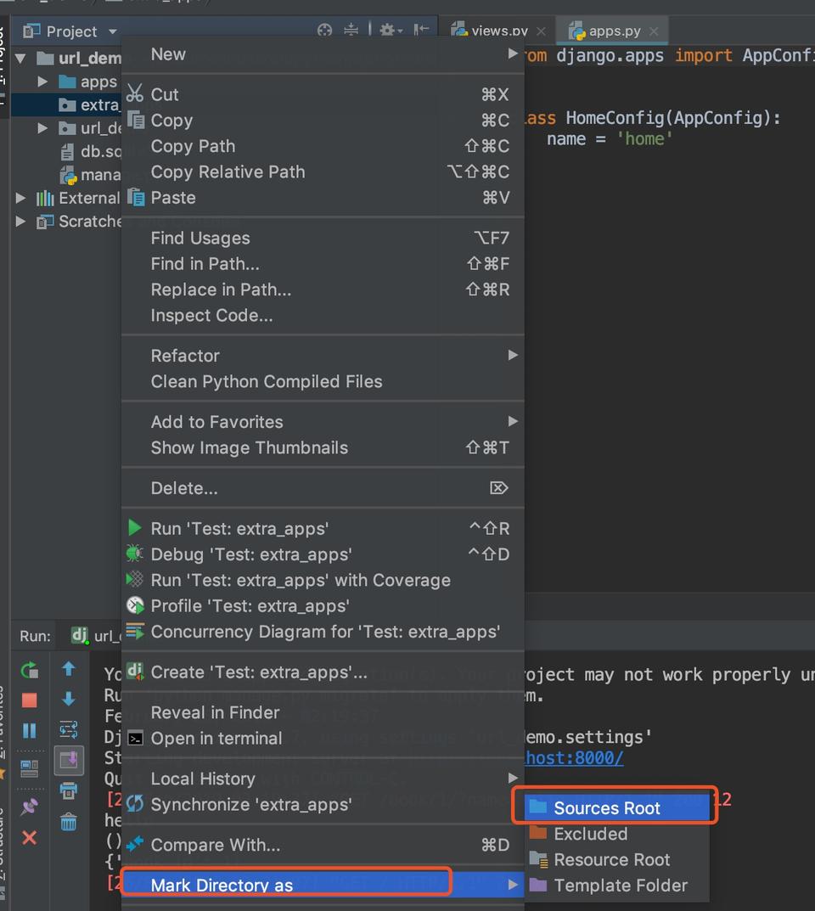Mark directory as Resource Root
Viewport: 815px width, 911px height.
(x=617, y=859)
